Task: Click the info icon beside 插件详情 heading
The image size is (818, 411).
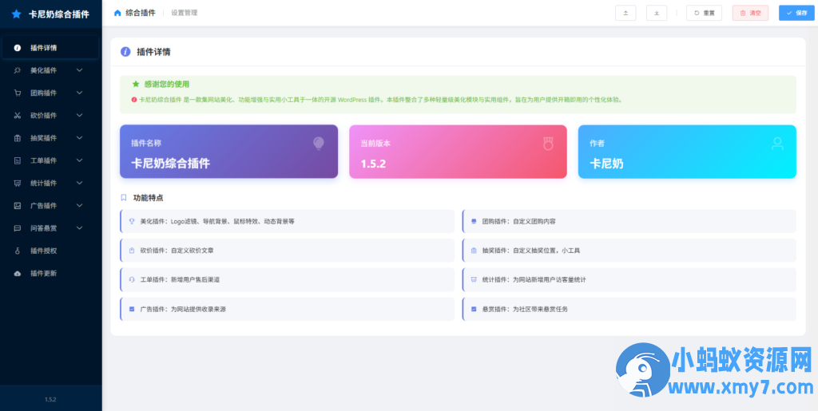Action: coord(125,52)
